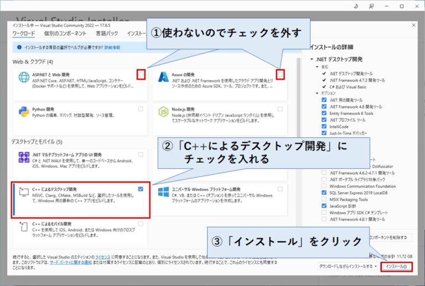The width and height of the screenshot is (425, 286).
Task: Click the C++ によるデスクトップ開発 monitor icon
Action: coord(24,191)
